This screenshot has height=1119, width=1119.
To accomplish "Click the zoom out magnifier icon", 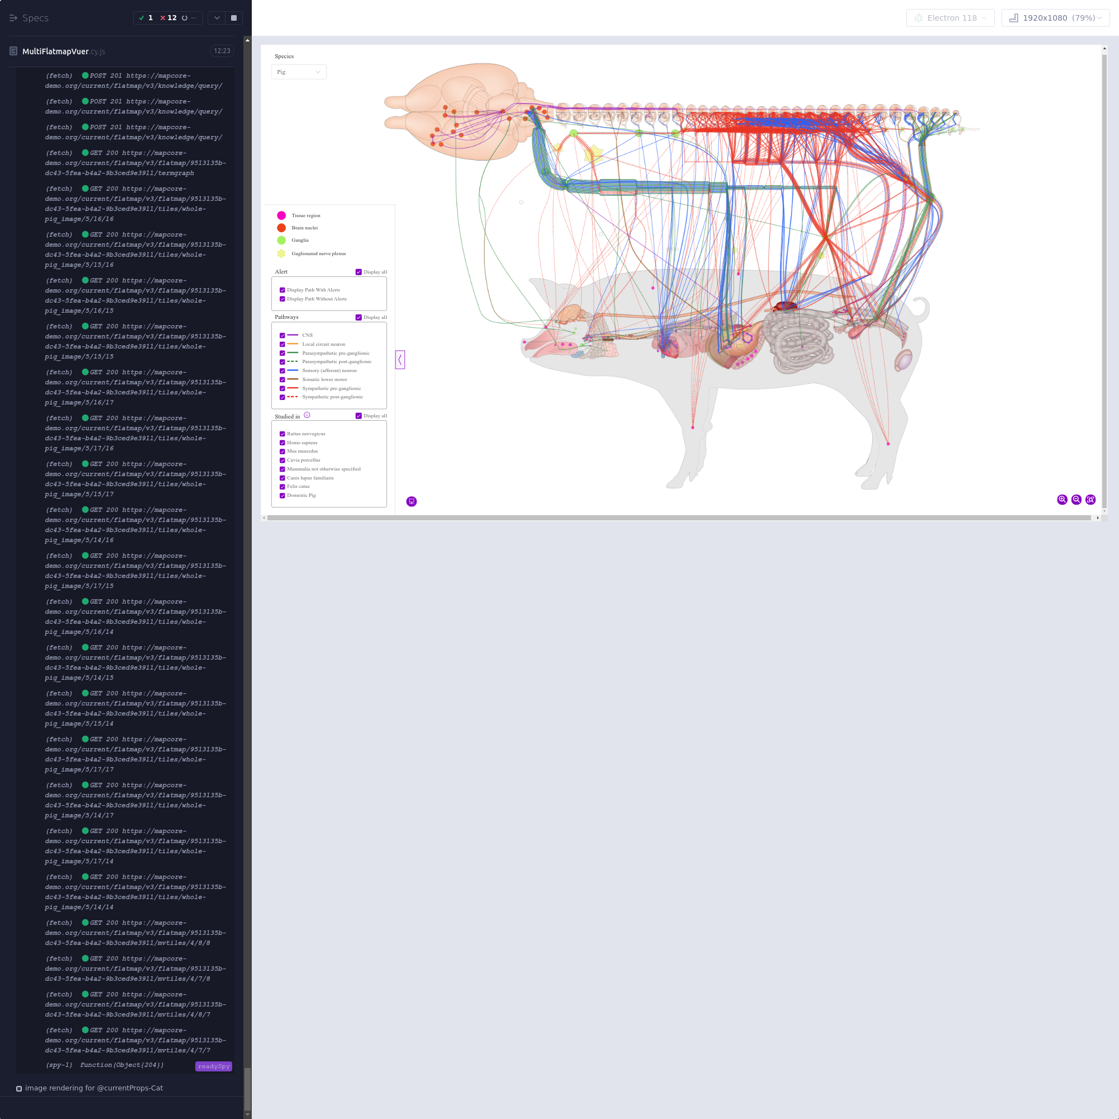I will click(x=1076, y=499).
